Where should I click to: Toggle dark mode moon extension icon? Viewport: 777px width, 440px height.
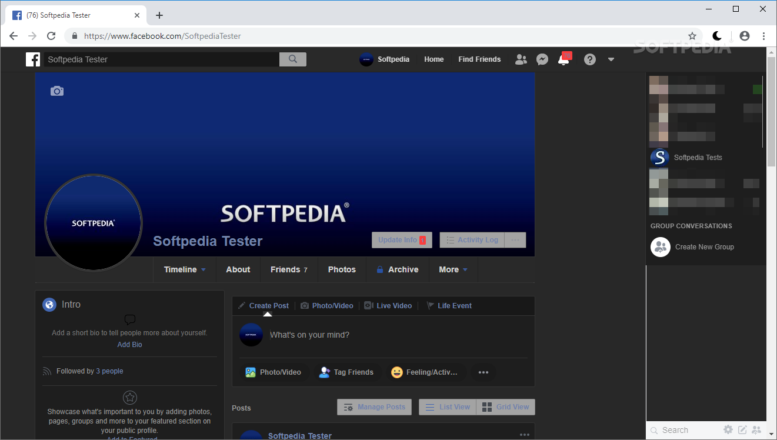[717, 36]
